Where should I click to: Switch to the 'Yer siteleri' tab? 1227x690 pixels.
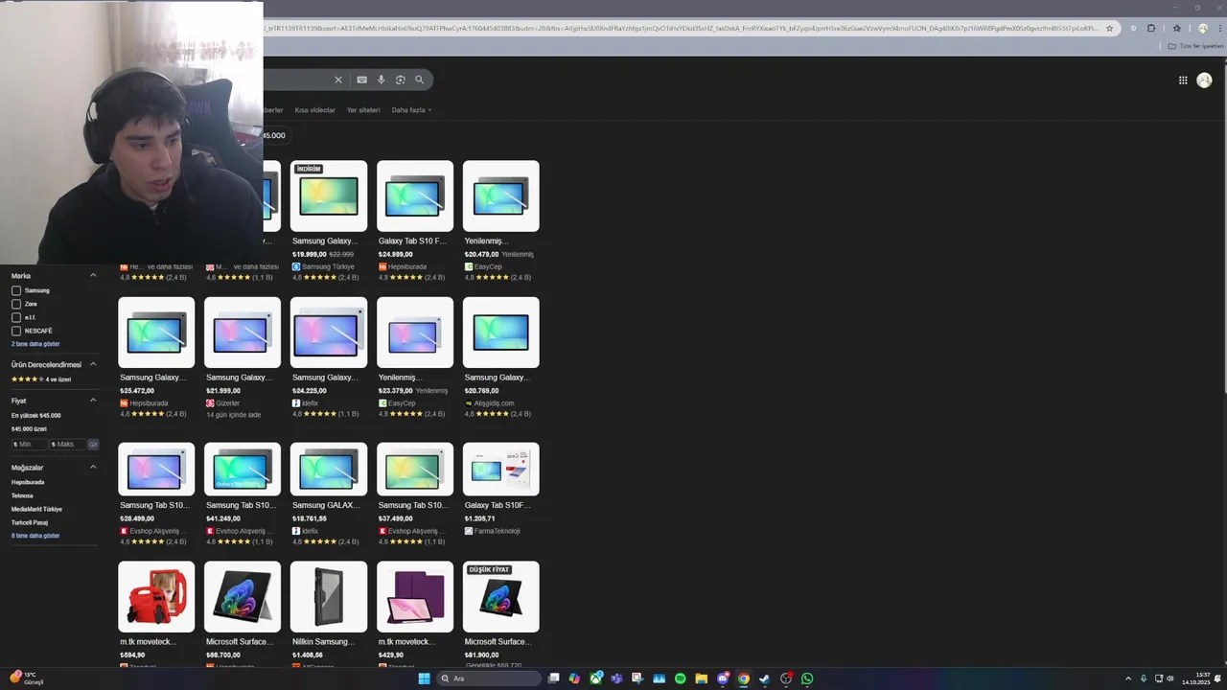point(363,110)
